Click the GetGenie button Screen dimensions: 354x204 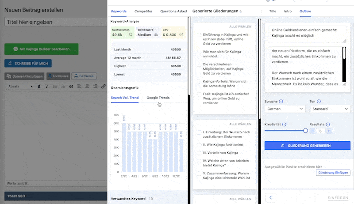pyautogui.click(x=84, y=76)
